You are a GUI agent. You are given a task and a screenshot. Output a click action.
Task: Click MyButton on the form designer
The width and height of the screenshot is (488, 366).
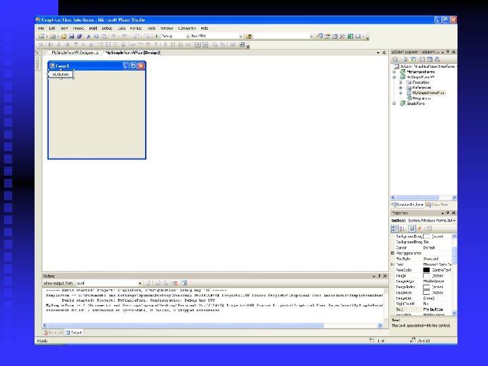(x=60, y=74)
